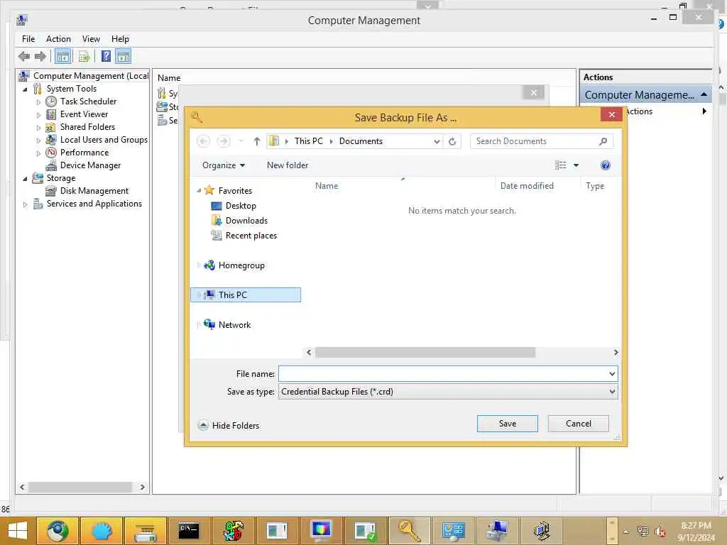Select Performance in the console tree
This screenshot has width=727, height=545.
coord(84,153)
